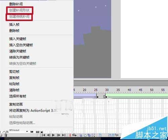The height and width of the screenshot is (140, 168).
Task: Open modify onion markers icon
Action: [93, 135]
